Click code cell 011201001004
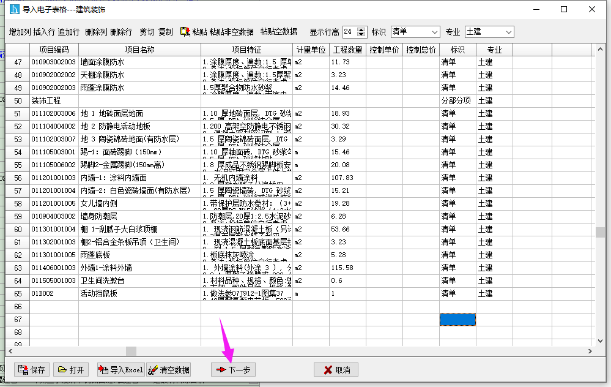 click(x=54, y=191)
